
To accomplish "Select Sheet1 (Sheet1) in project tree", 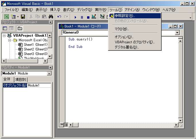I will [x=36, y=45].
